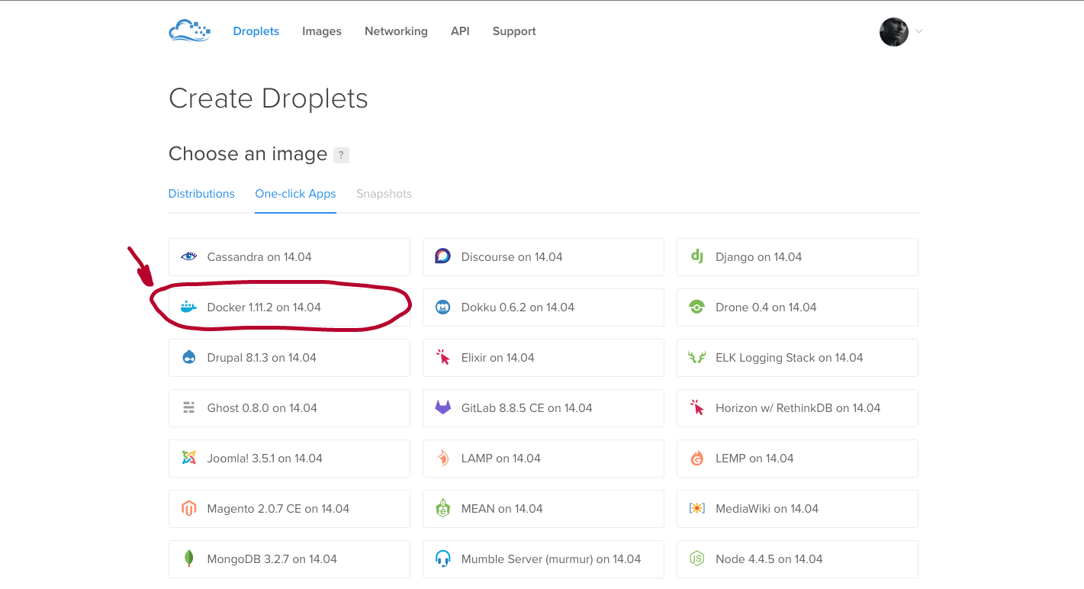Click the Discourse bubble icon

click(442, 257)
